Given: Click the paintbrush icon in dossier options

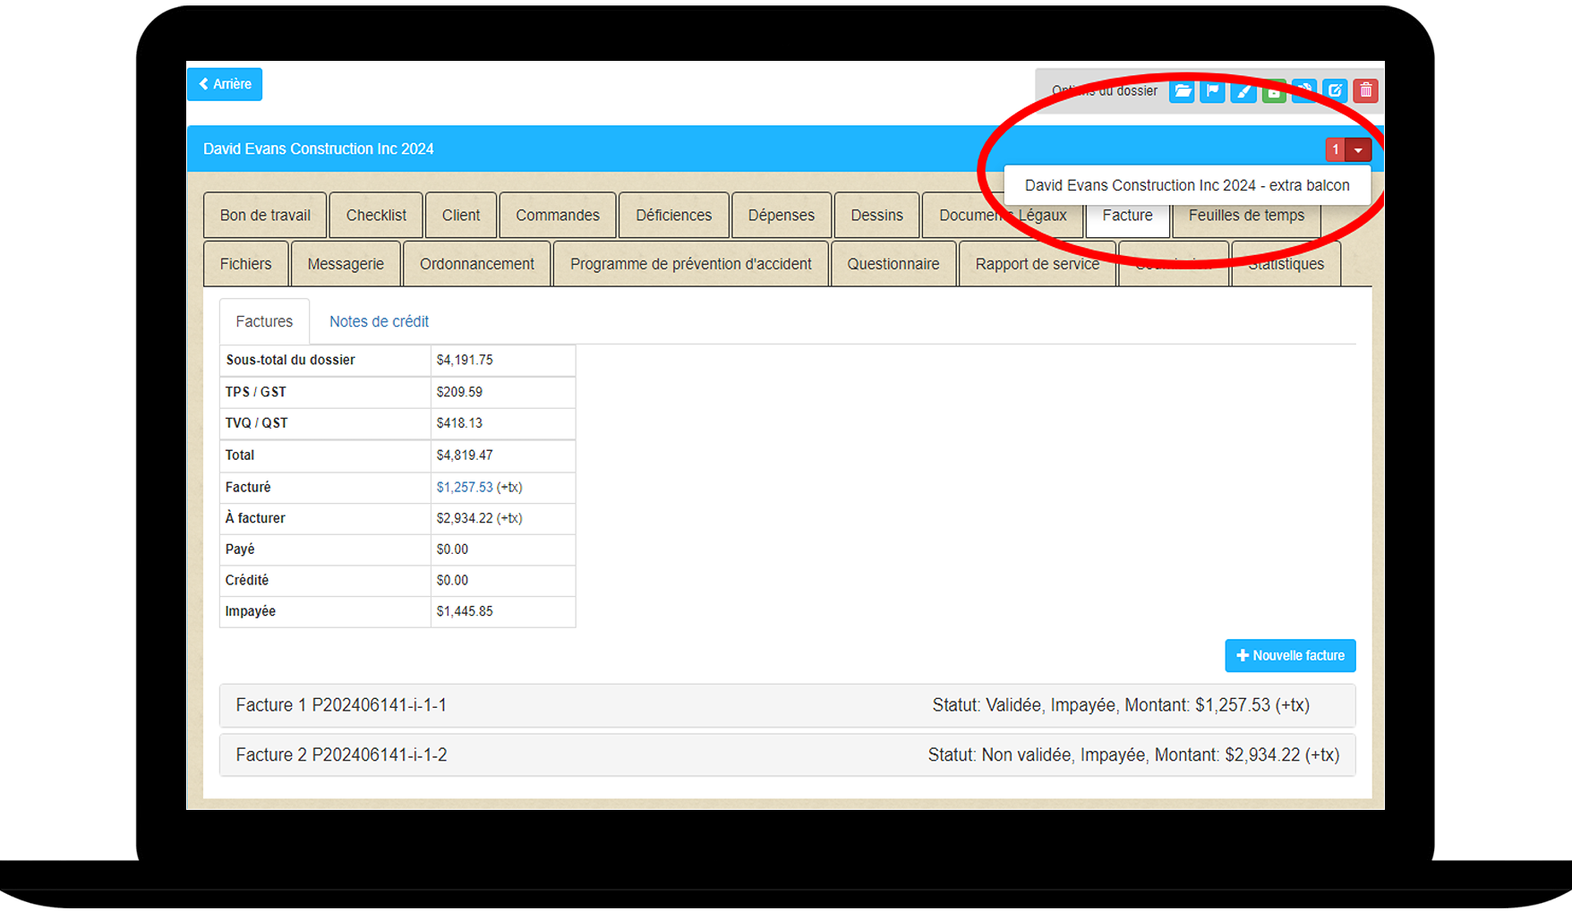Looking at the screenshot, I should 1243,90.
